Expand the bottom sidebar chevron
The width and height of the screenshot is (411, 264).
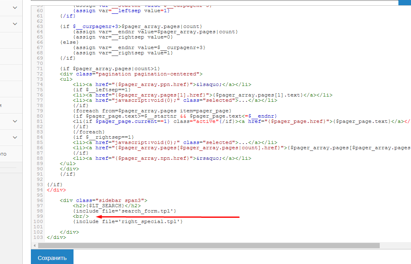click(15, 137)
